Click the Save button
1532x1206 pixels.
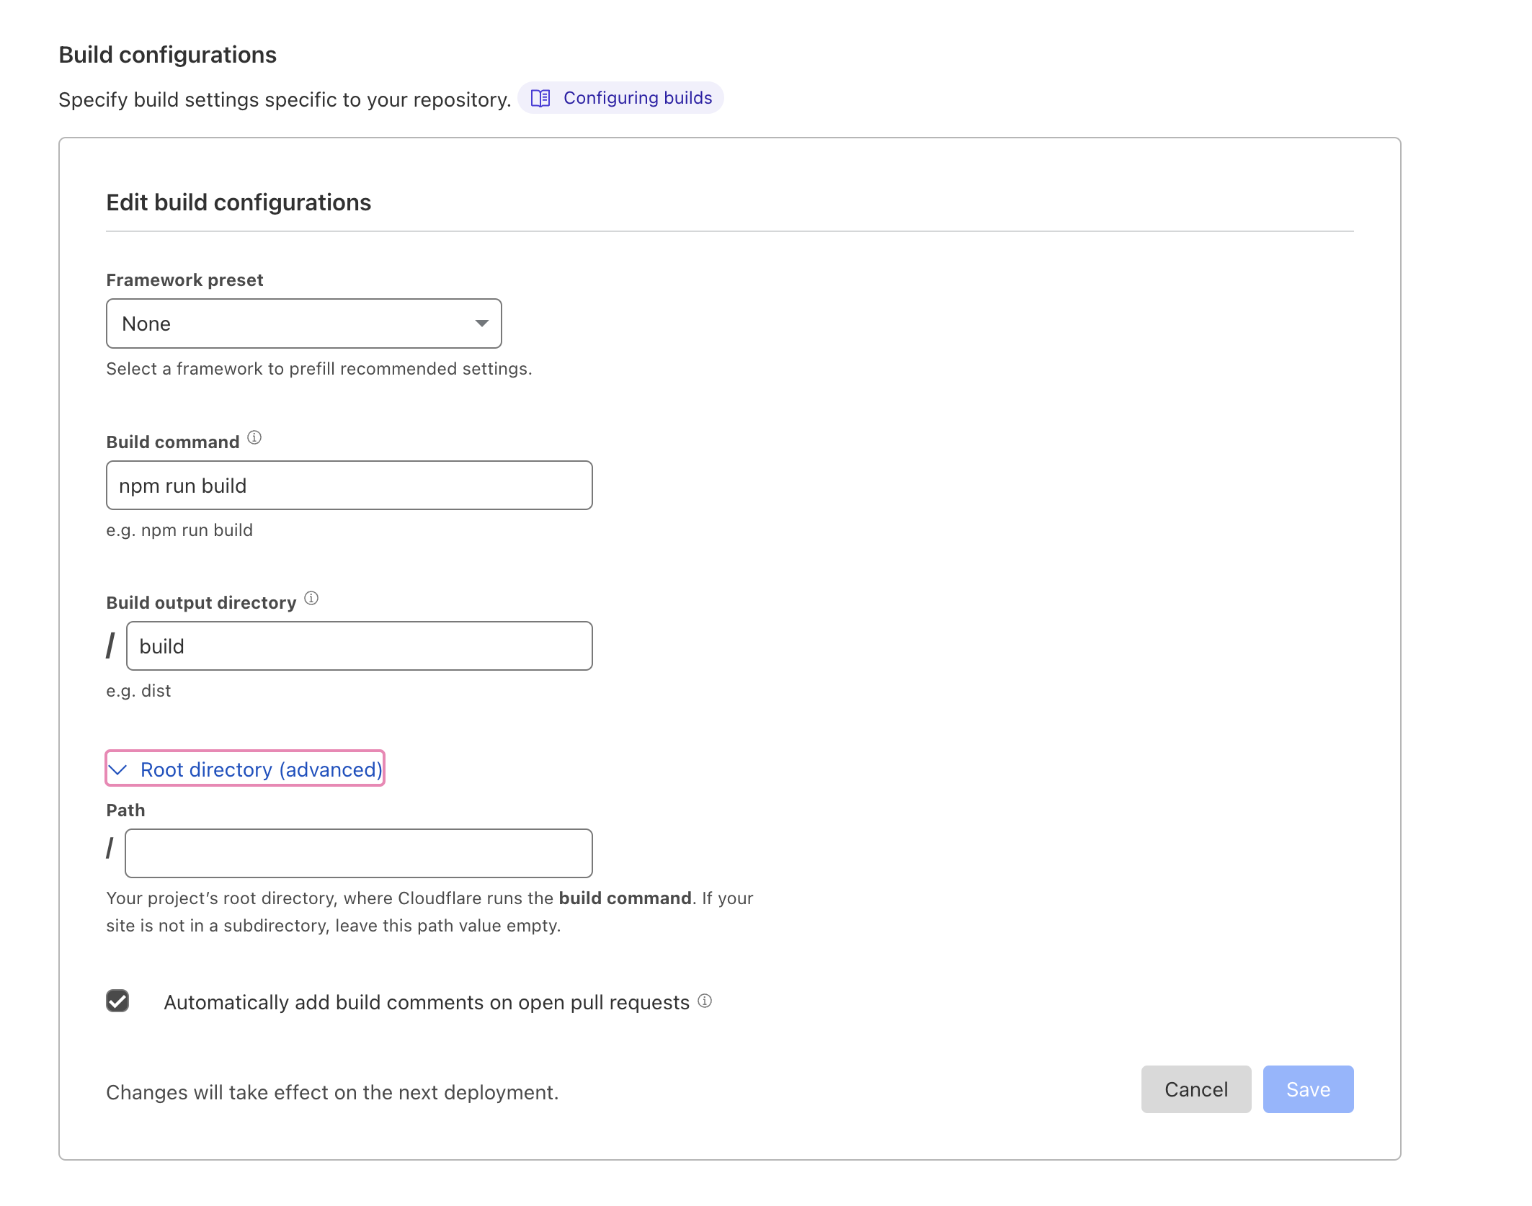pos(1307,1089)
